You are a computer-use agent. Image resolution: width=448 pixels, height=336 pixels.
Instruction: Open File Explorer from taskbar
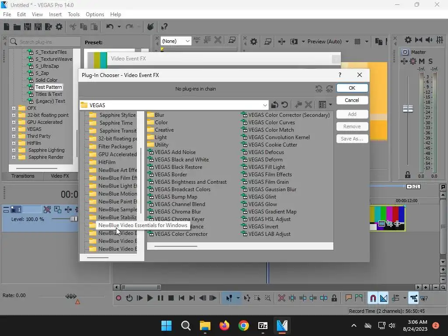point(205,325)
